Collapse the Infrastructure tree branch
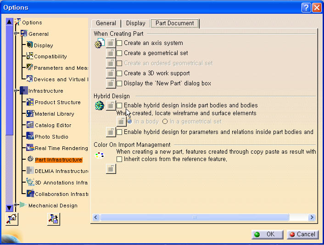Screen dimensions: 324x245 17,91
